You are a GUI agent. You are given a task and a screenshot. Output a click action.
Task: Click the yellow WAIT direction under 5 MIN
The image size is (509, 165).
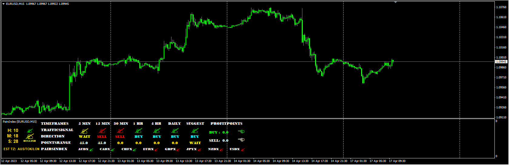point(85,137)
